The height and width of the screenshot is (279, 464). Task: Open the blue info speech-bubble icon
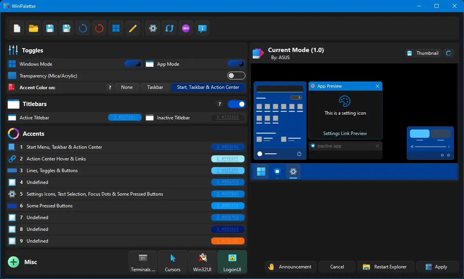(x=202, y=29)
